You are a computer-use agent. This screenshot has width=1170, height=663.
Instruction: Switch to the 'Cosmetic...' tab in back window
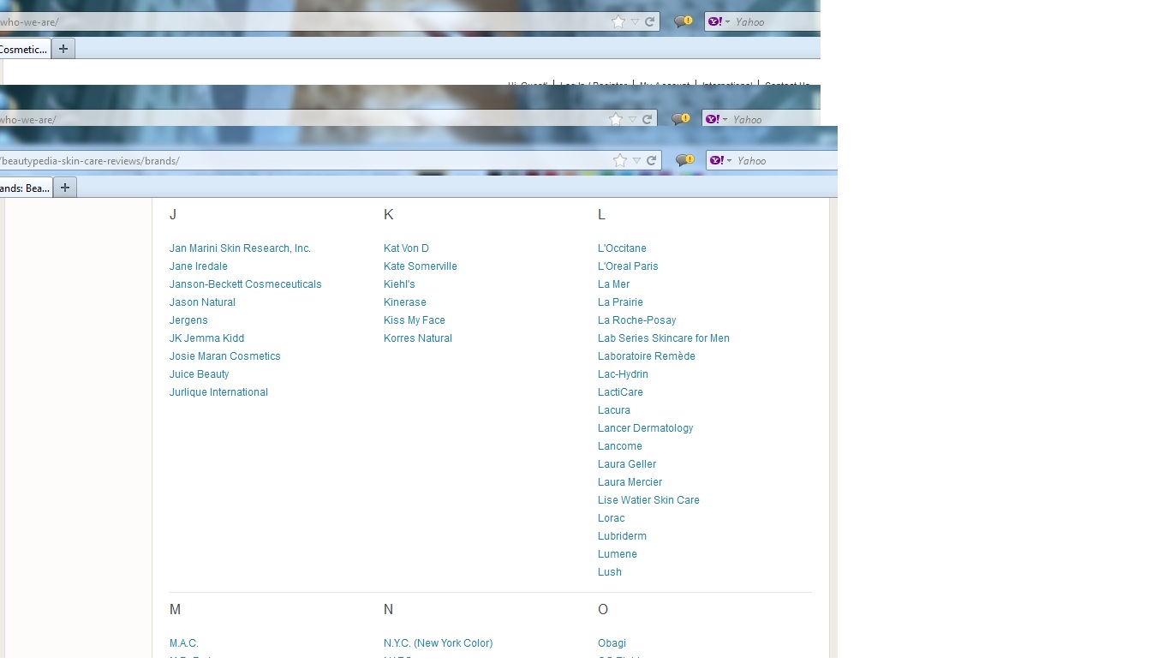[x=25, y=49]
